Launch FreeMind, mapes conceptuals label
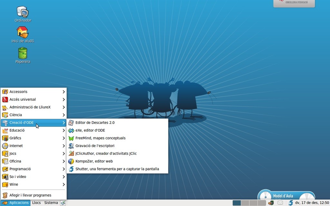 coord(101,138)
